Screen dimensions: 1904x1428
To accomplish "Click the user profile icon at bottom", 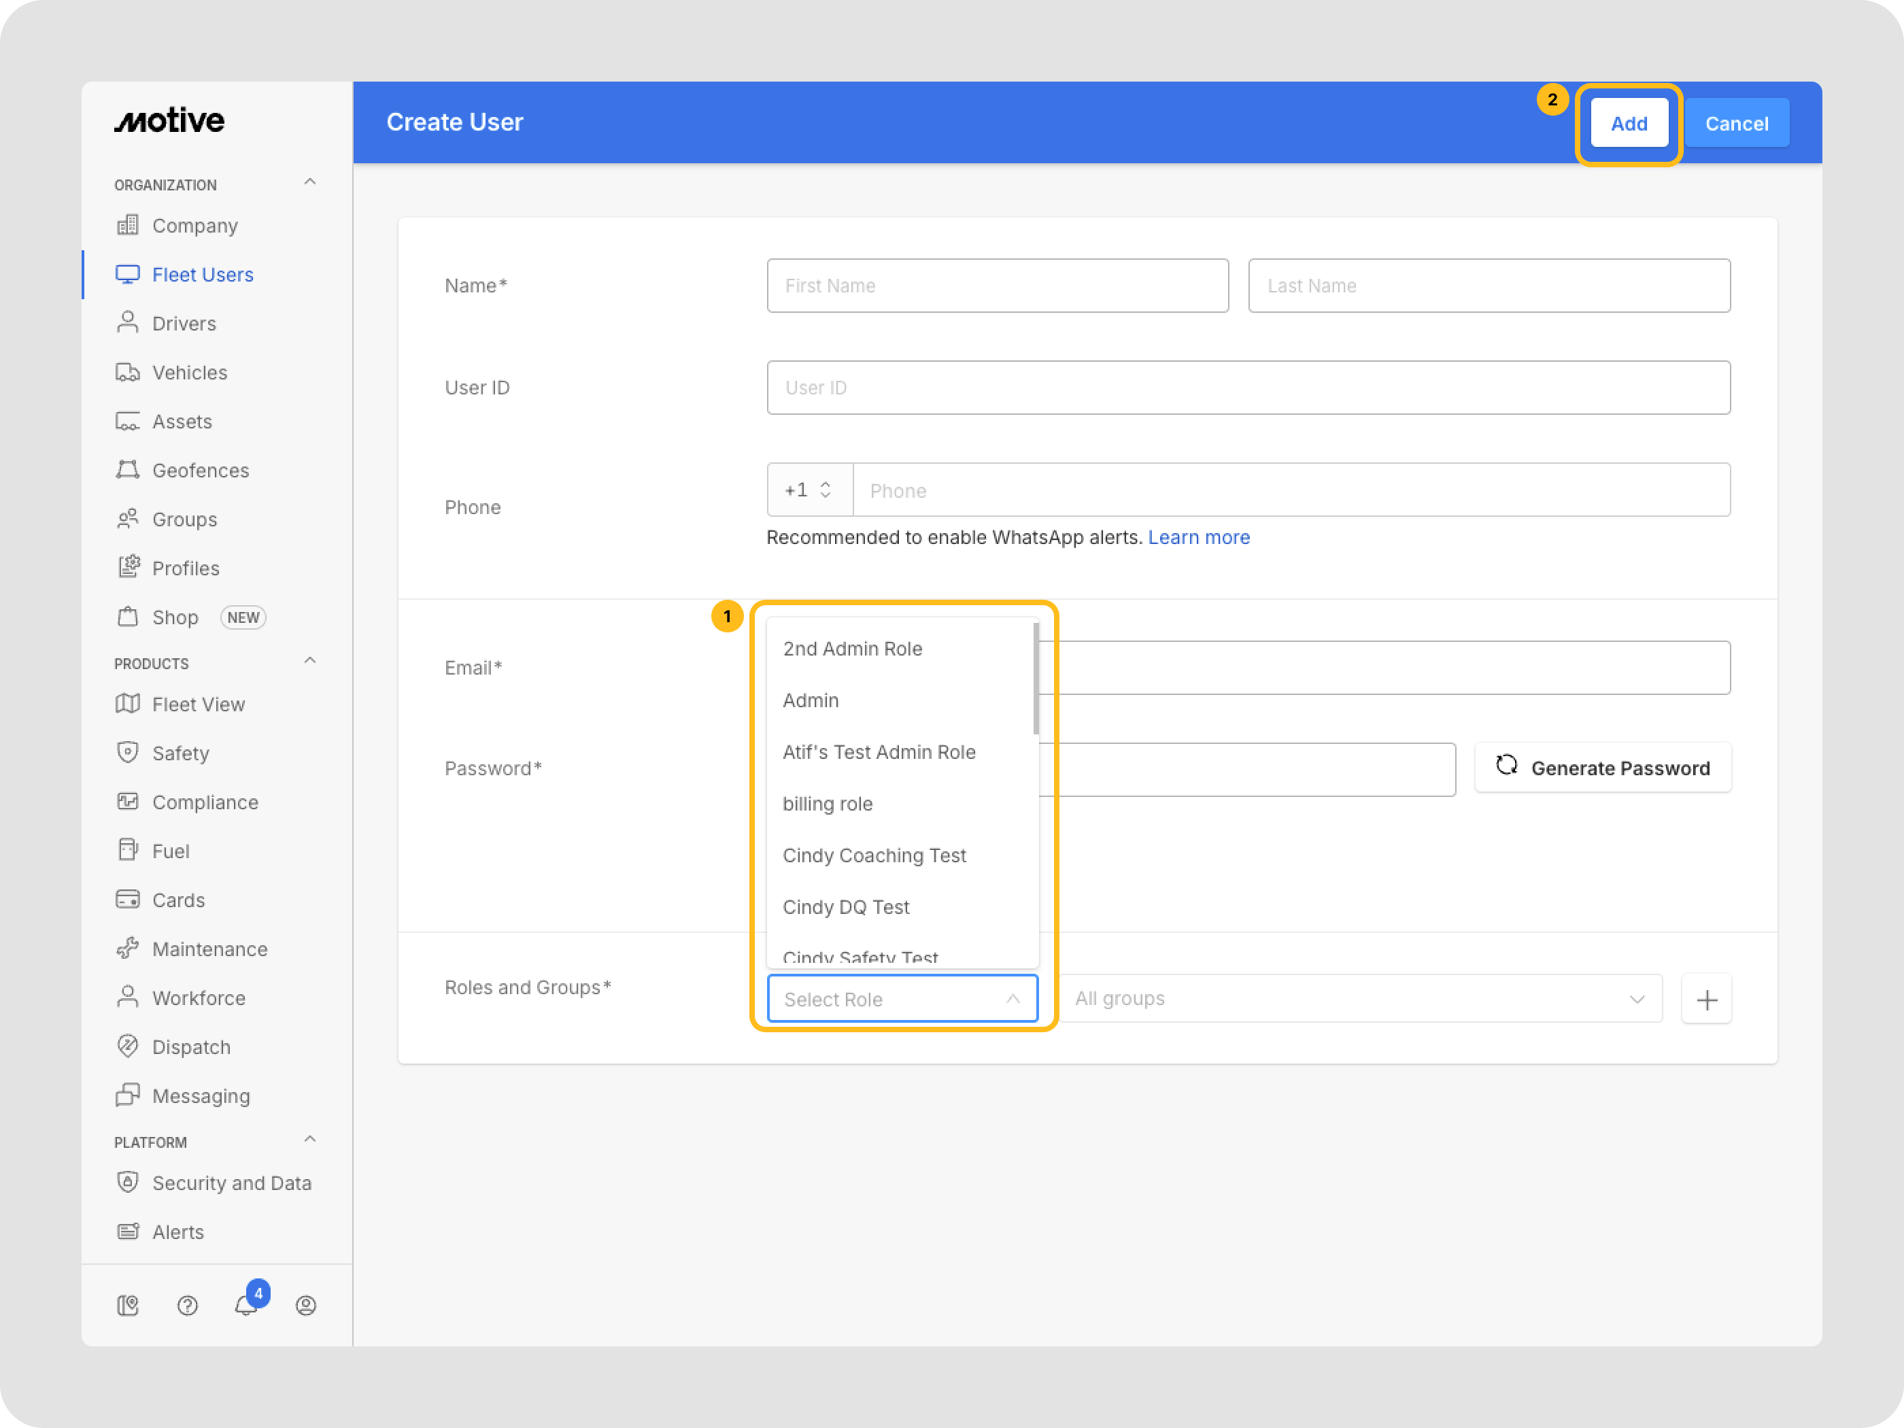I will (305, 1305).
